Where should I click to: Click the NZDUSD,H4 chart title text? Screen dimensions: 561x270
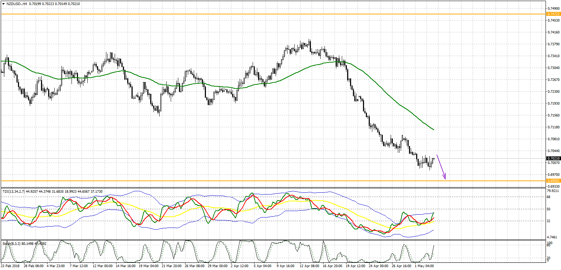tap(17, 4)
